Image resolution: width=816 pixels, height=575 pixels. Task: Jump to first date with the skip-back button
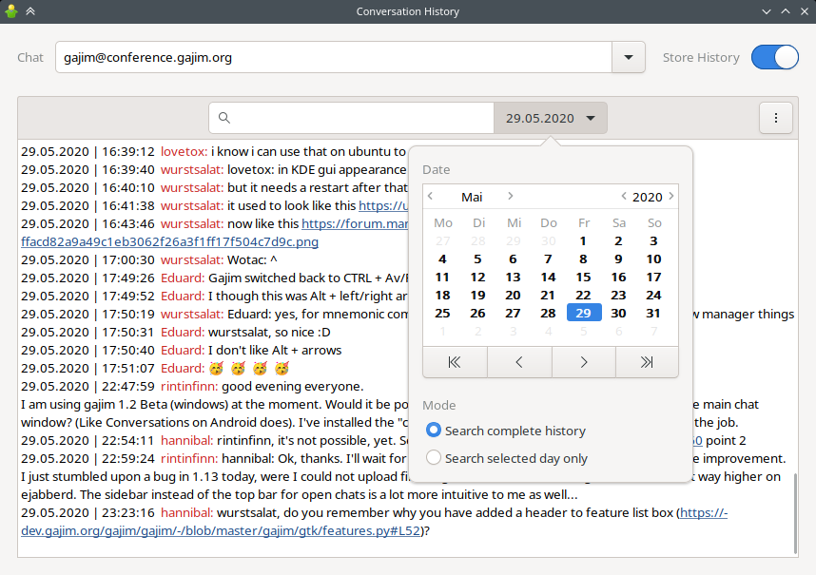[455, 362]
